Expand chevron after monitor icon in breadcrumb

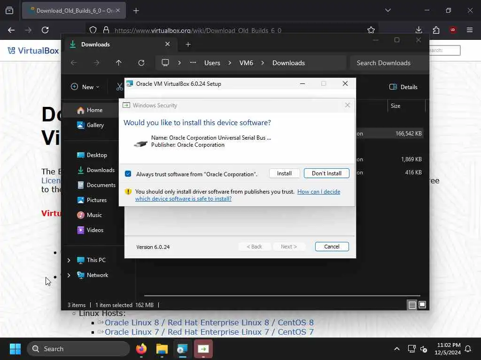pyautogui.click(x=179, y=63)
